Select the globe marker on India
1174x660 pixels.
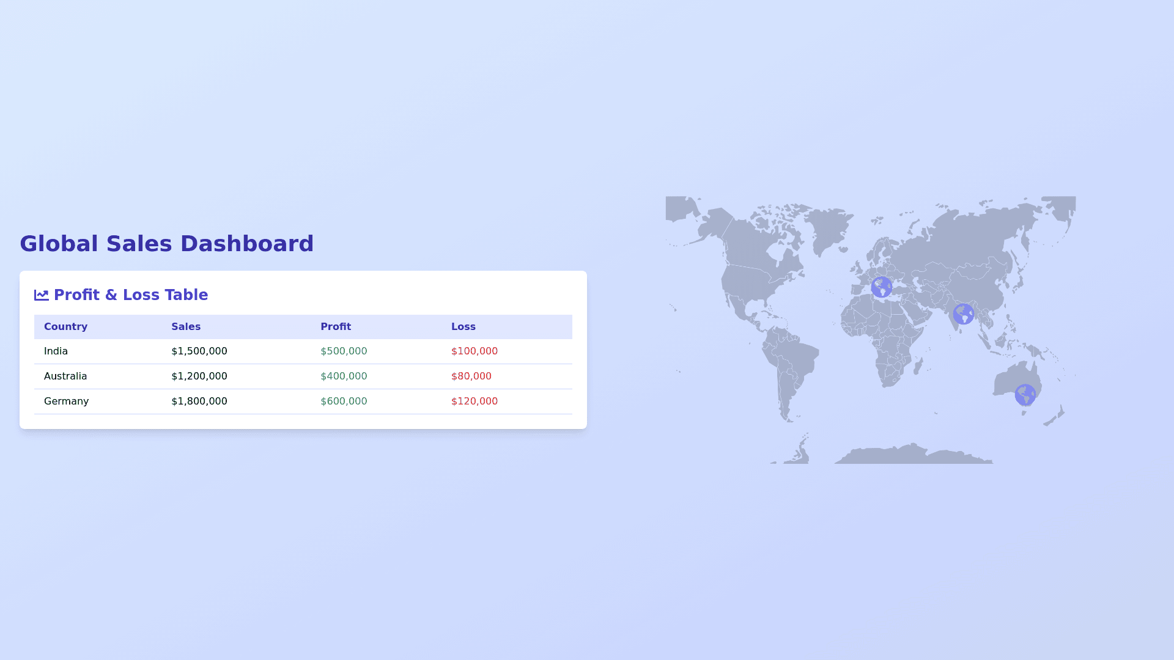tap(963, 314)
